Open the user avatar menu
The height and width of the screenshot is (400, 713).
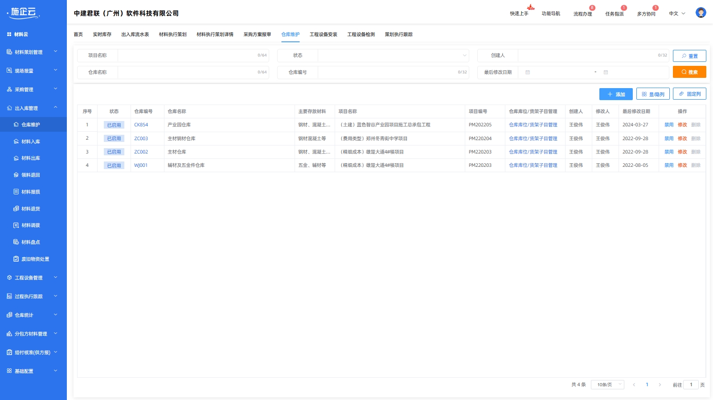(x=701, y=12)
